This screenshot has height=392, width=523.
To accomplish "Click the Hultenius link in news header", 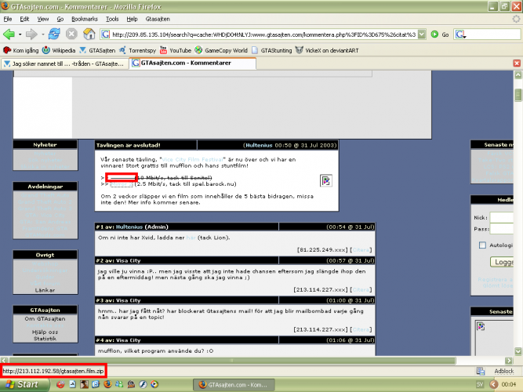I will point(259,145).
